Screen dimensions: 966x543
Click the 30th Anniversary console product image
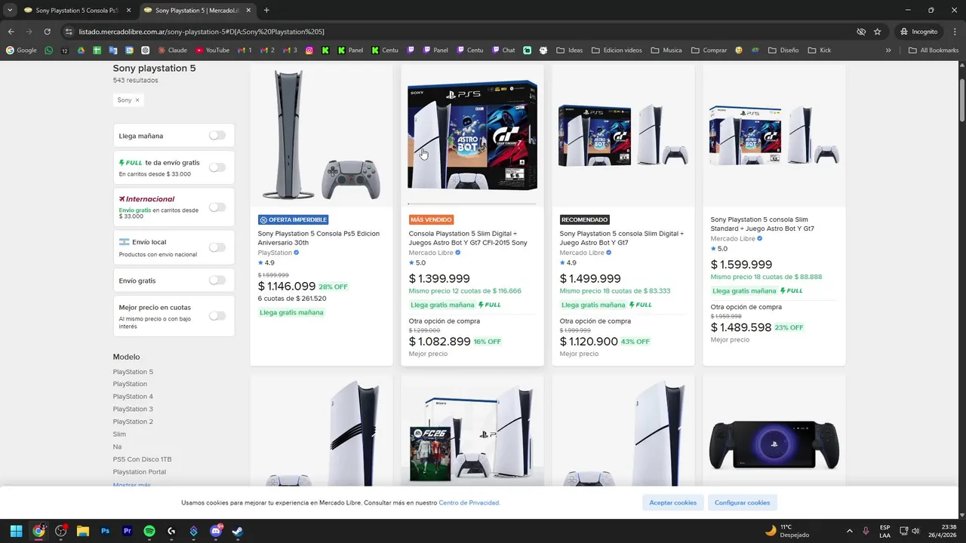(x=321, y=136)
